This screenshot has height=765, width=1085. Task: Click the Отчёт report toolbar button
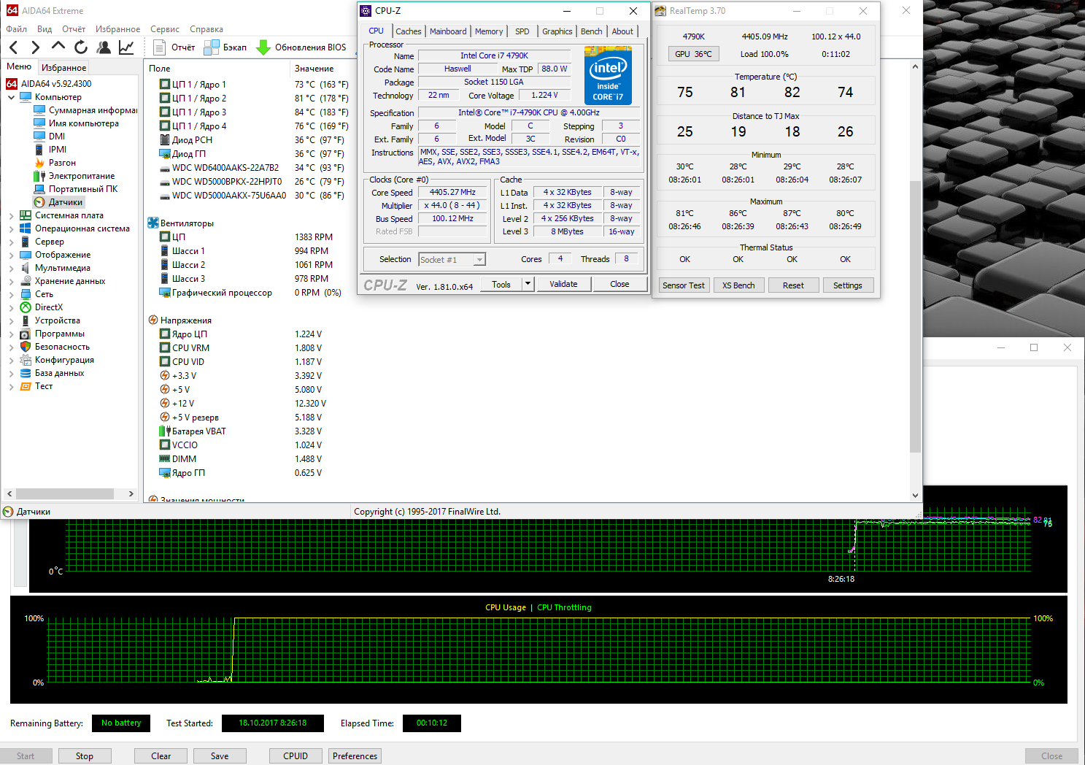[175, 47]
